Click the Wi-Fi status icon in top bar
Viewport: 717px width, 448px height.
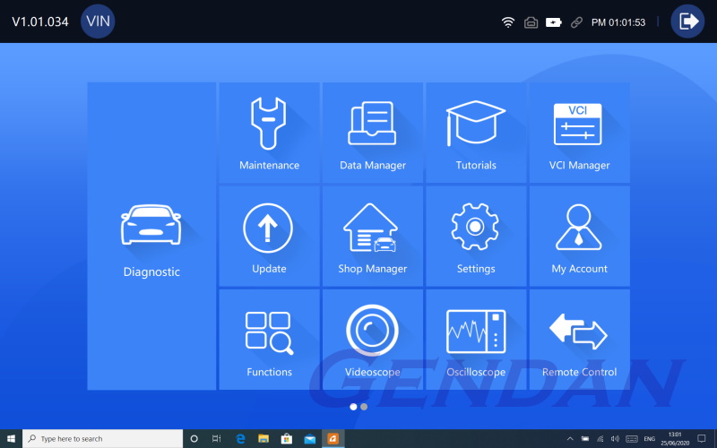tap(508, 22)
